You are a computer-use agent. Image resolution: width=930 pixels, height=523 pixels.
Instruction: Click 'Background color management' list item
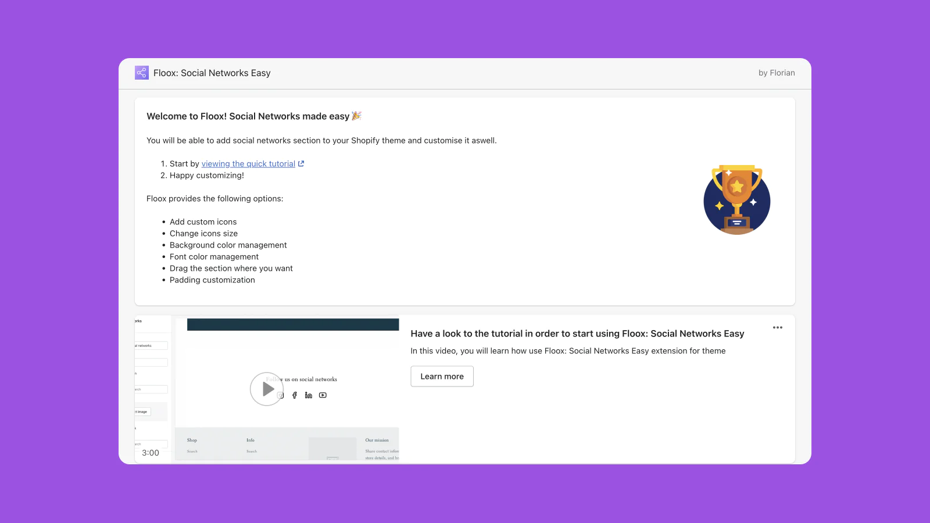pyautogui.click(x=228, y=245)
